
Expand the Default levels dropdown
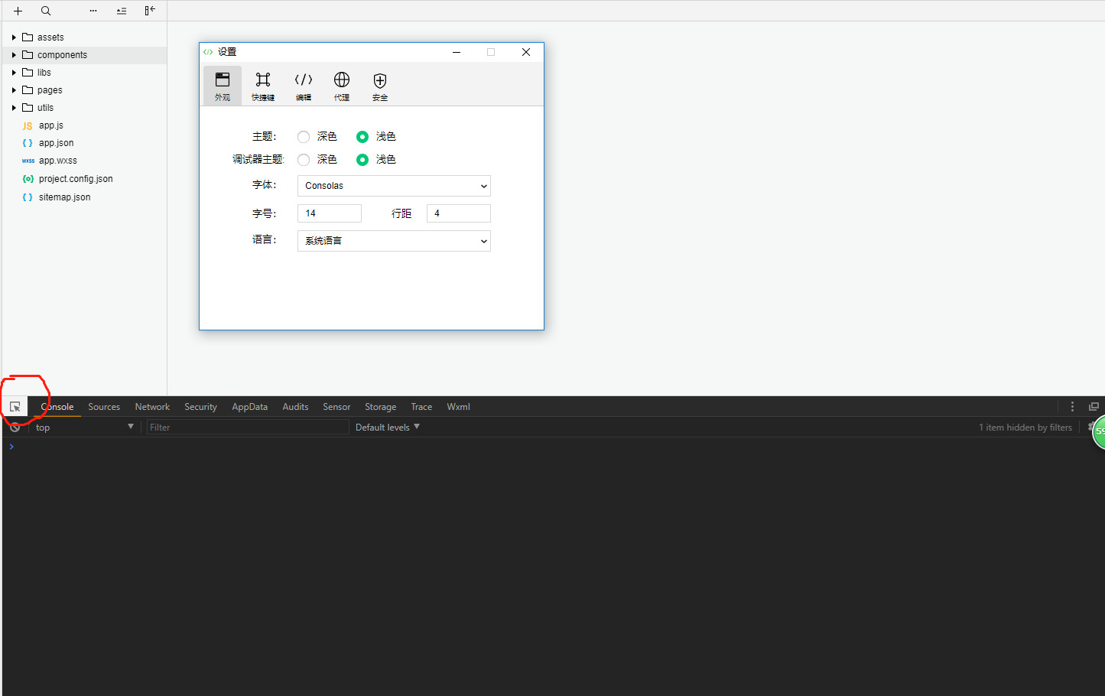coord(387,428)
